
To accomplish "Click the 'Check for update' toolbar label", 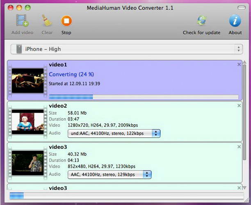I will pyautogui.click(x=201, y=32).
